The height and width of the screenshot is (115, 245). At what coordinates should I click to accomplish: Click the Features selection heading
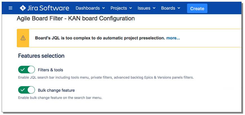41,56
